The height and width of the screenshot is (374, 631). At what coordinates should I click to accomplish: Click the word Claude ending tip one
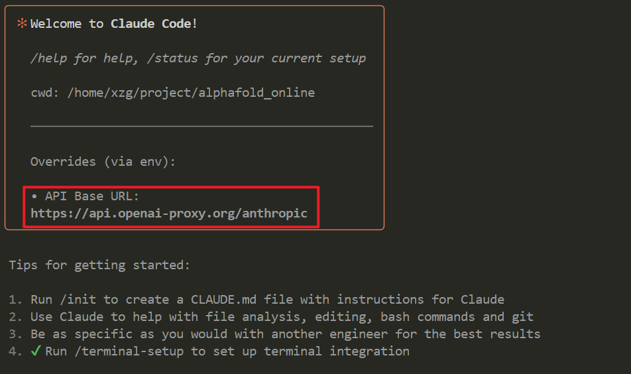483,300
